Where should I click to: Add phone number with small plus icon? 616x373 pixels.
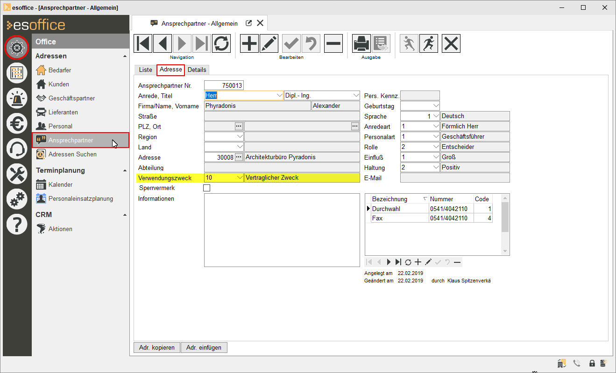tap(418, 262)
